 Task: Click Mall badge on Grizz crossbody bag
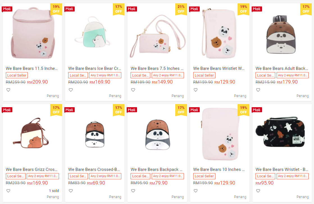click(7, 110)
